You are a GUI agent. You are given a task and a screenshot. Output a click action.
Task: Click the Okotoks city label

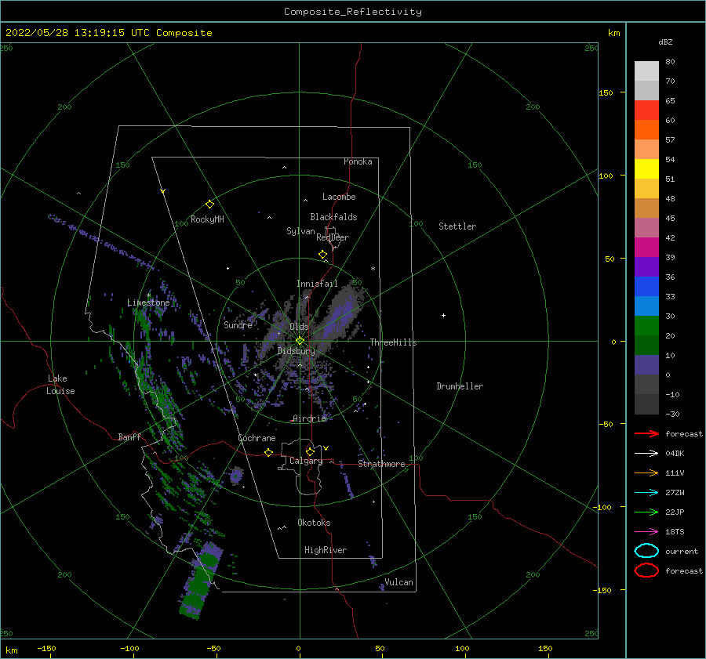pyautogui.click(x=314, y=523)
